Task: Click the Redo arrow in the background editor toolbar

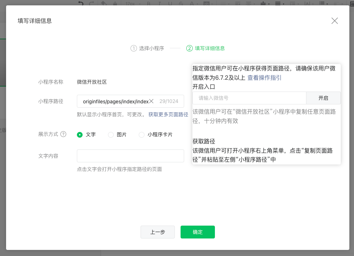Action: [x=92, y=3]
